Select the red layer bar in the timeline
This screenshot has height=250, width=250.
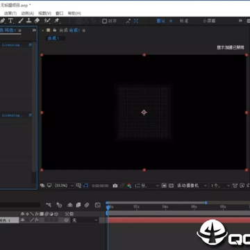click(179, 220)
